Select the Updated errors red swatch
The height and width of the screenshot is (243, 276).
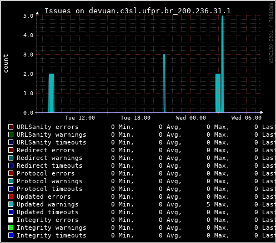coord(11,197)
